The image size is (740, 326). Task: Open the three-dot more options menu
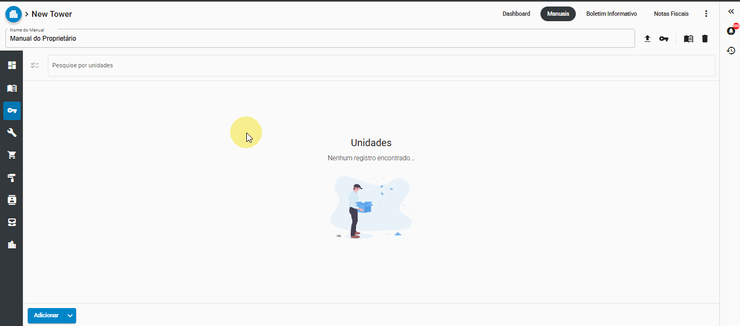[x=706, y=14]
